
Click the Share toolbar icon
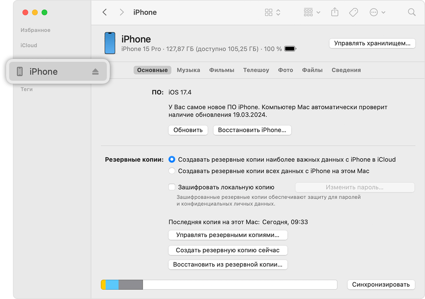click(x=335, y=12)
